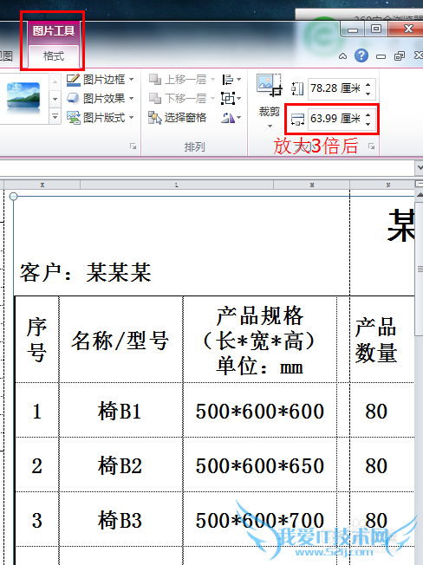Image resolution: width=423 pixels, height=565 pixels.
Task: Go down one row in the picture styles gallery
Action: click(55, 99)
